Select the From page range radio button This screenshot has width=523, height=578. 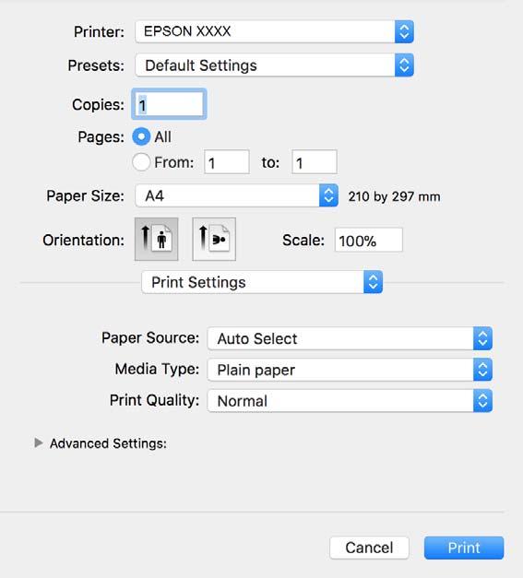pos(141,162)
